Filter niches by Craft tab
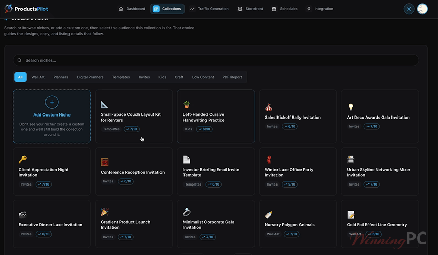 [179, 77]
